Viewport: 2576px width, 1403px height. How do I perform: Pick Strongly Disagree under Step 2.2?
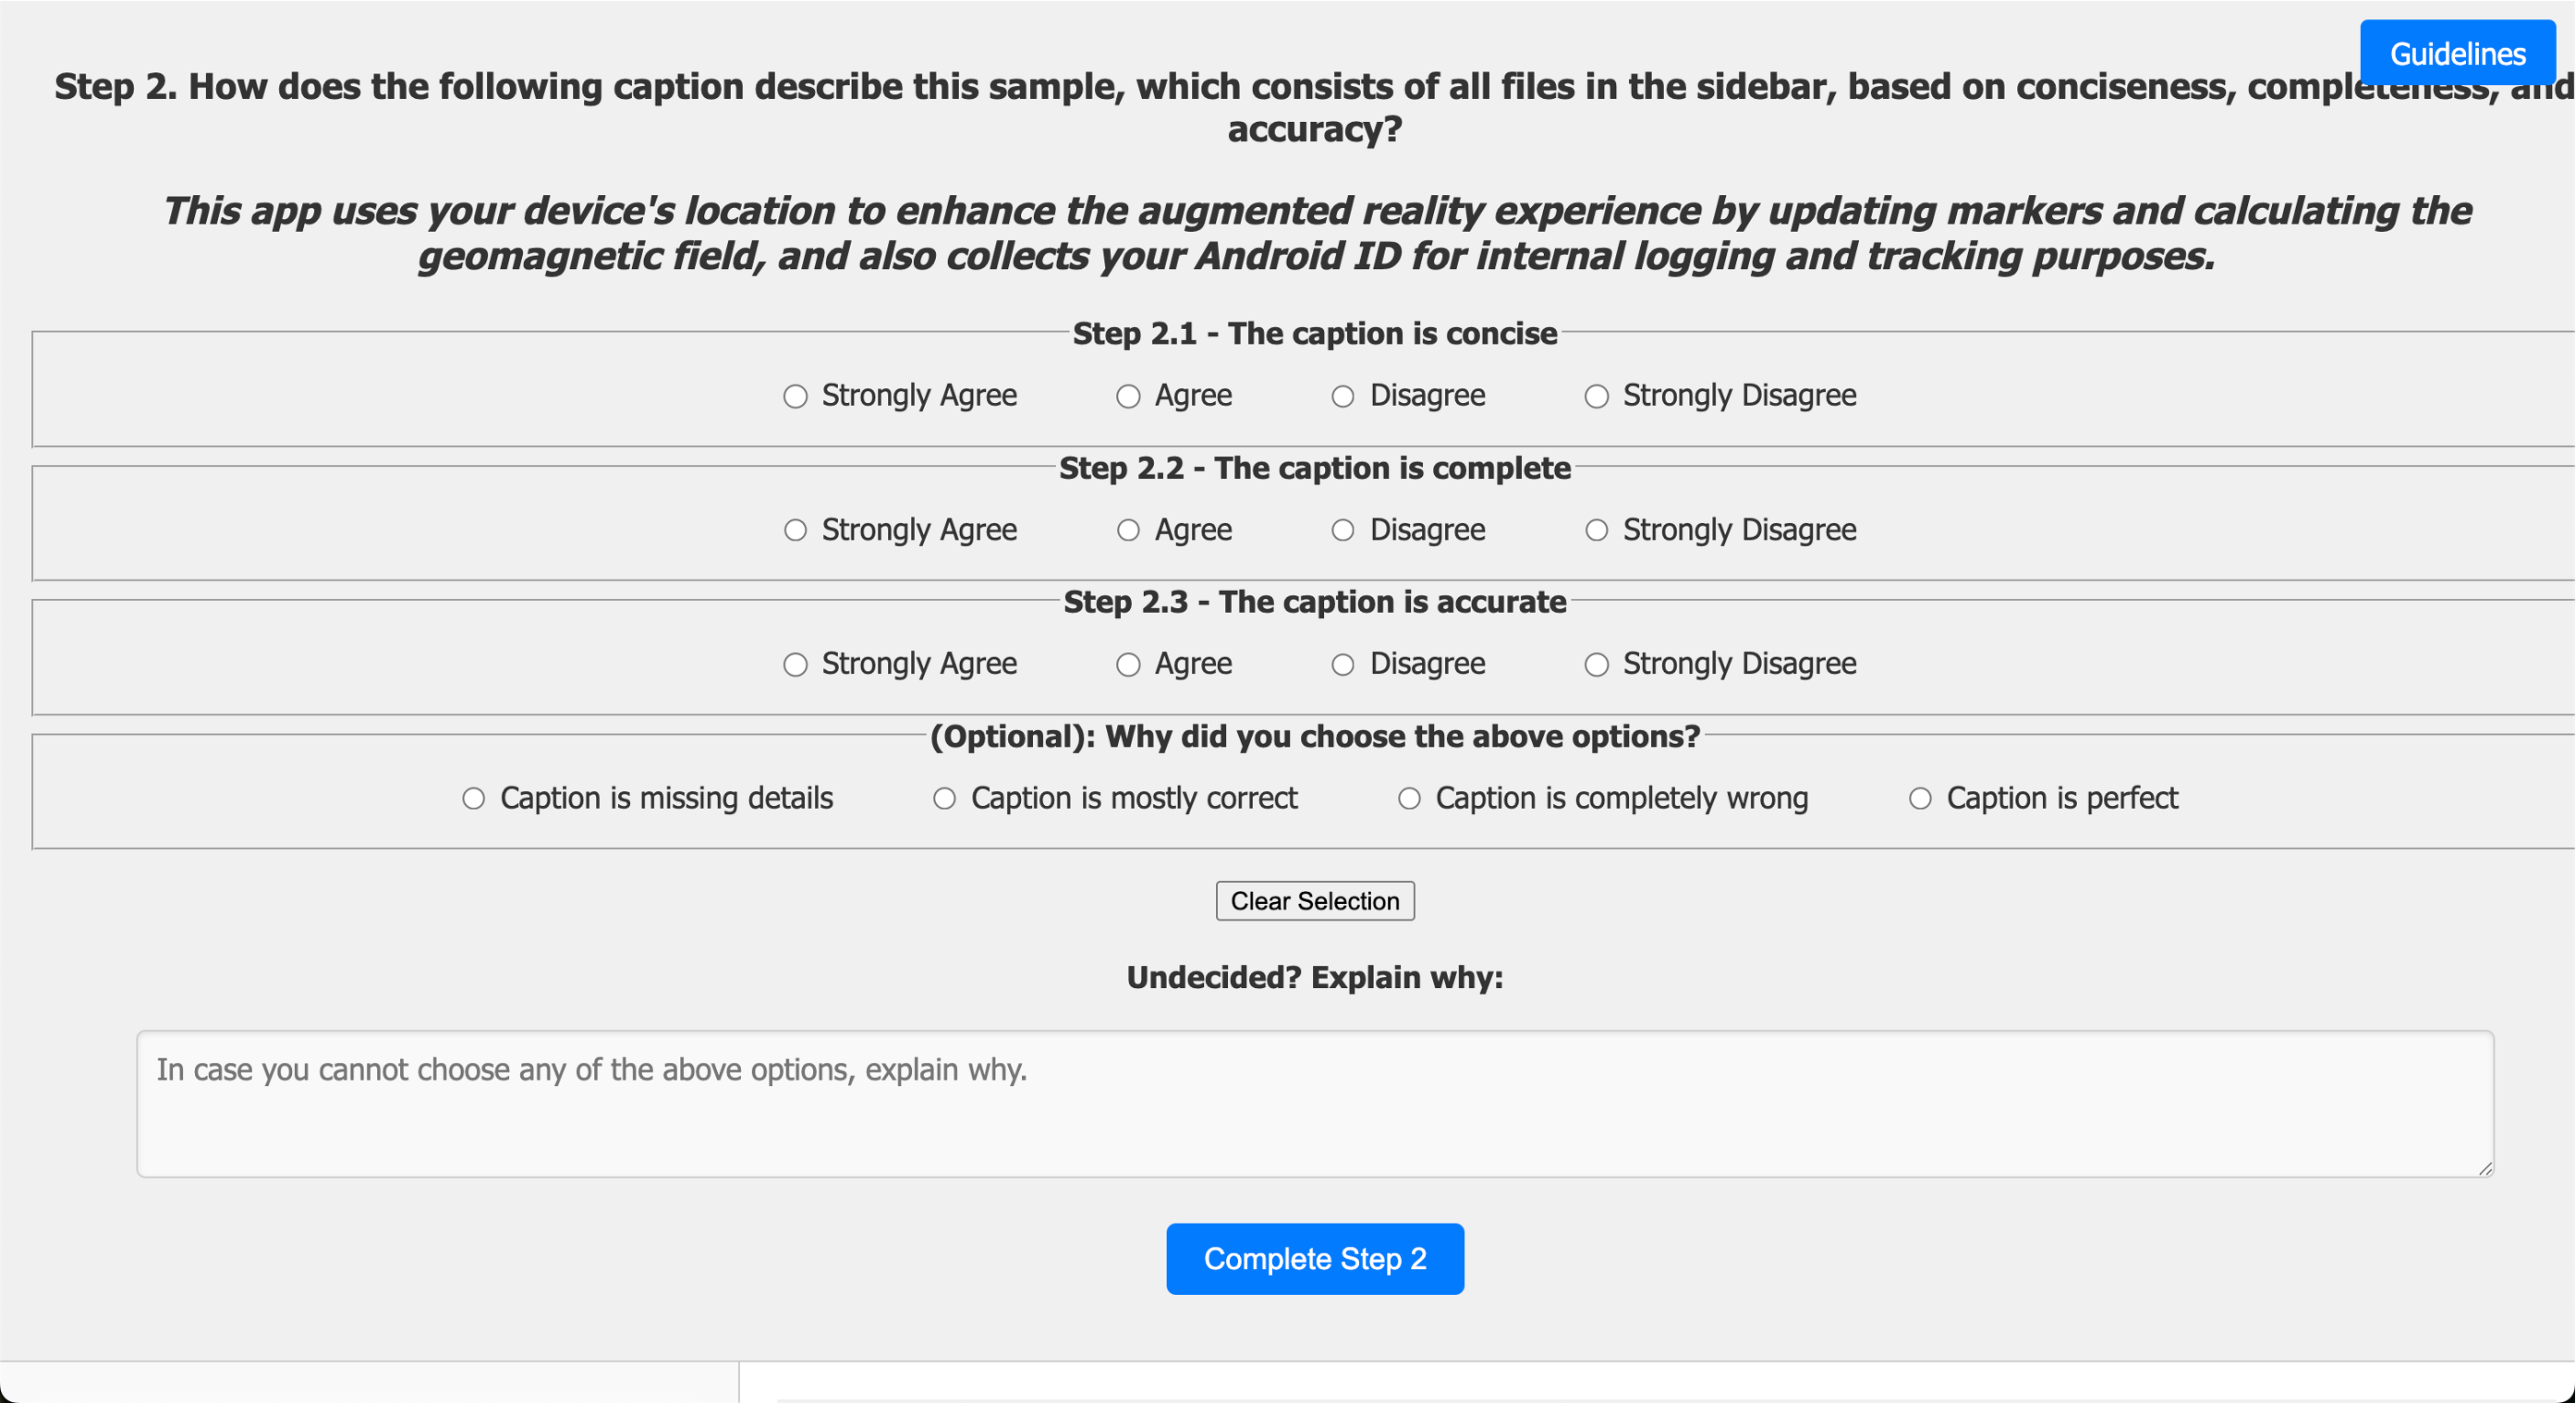coord(1596,530)
